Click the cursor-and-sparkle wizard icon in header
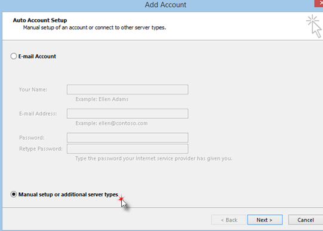 click(x=313, y=26)
